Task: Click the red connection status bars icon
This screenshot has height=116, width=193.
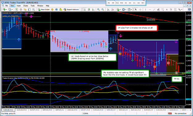Action: pyautogui.click(x=170, y=114)
